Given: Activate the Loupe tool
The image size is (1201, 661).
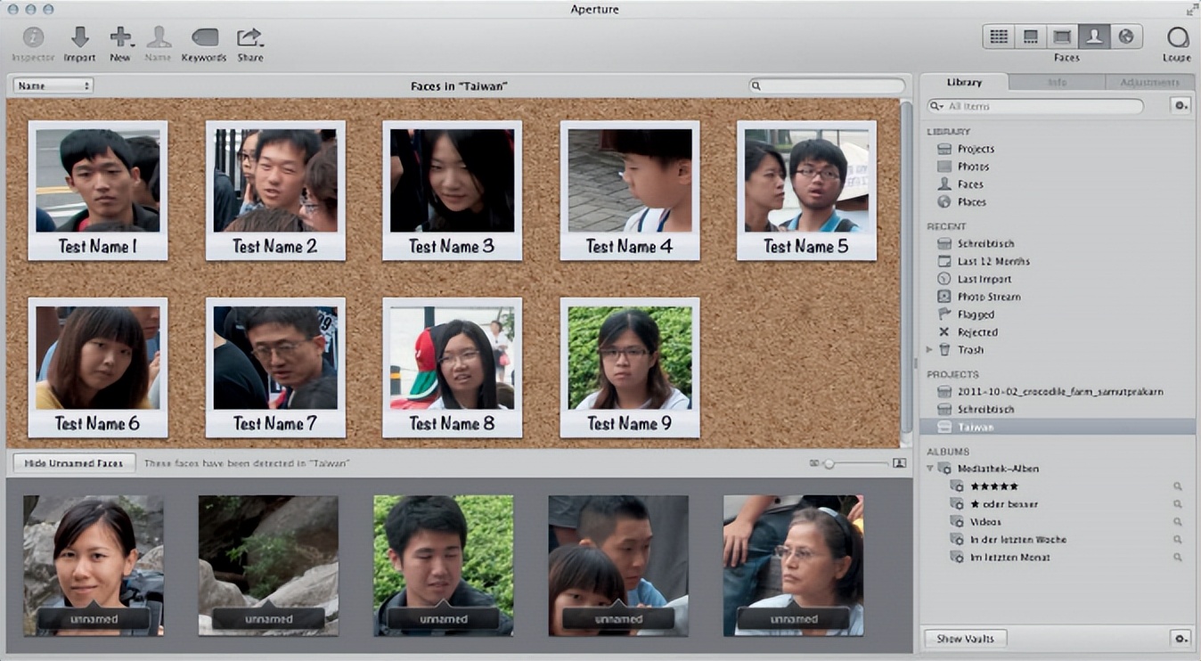Looking at the screenshot, I should tap(1177, 37).
